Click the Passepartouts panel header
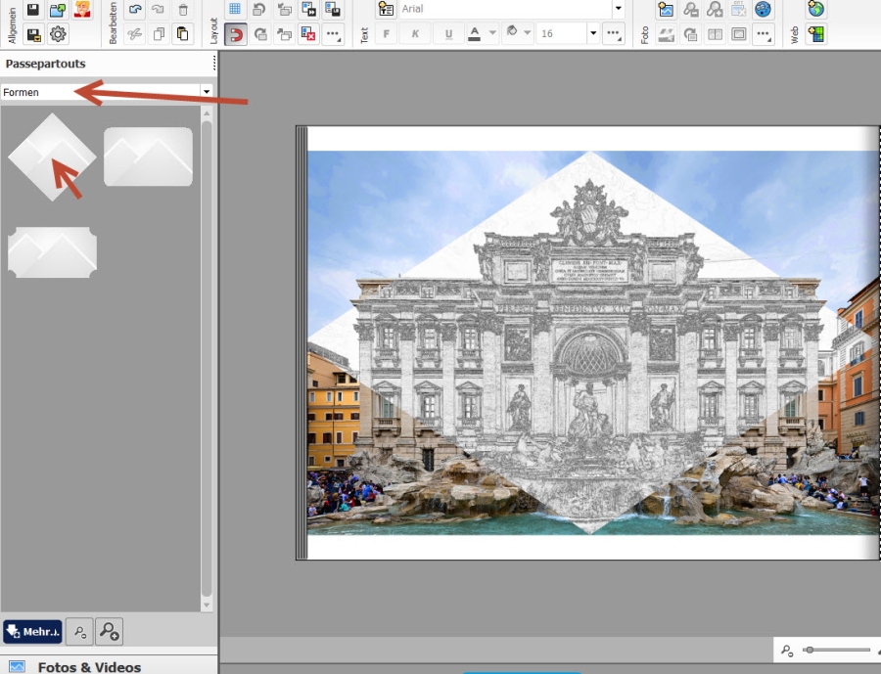 (46, 64)
